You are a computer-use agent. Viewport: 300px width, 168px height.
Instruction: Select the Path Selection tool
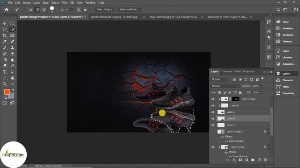13,72
